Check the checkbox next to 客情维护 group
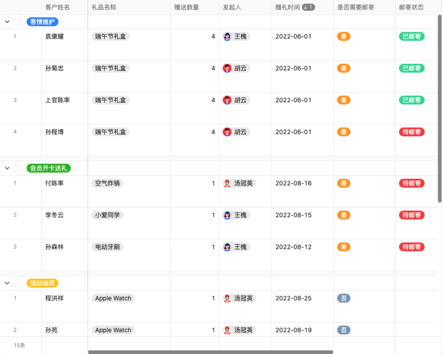This screenshot has height=354, width=442. 16,22
